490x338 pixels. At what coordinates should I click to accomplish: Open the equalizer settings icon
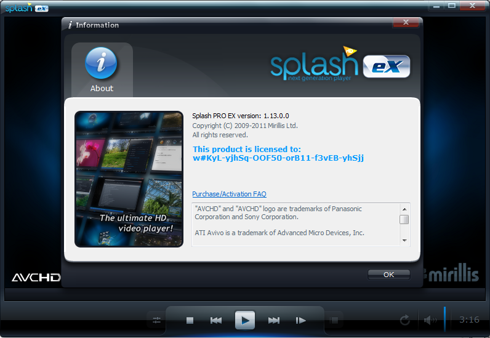point(156,320)
